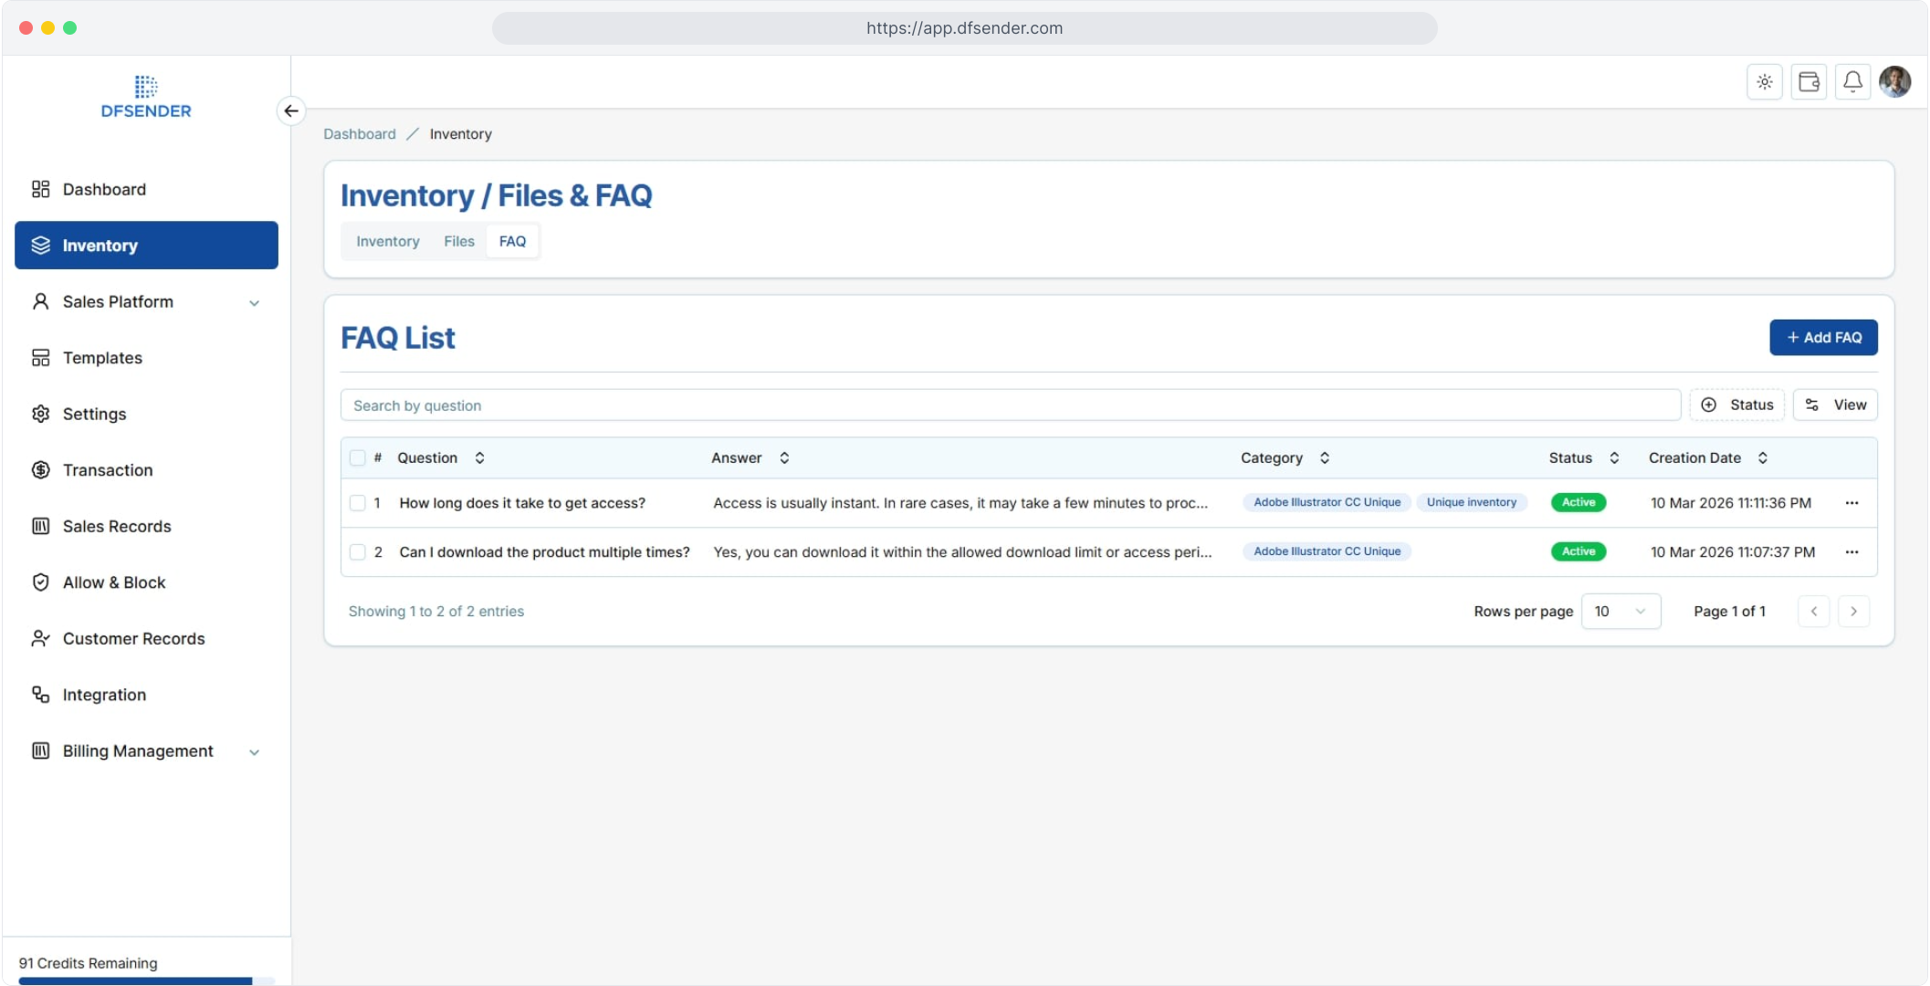Toggle the light/dark theme sun icon
This screenshot has width=1930, height=986.
pyautogui.click(x=1764, y=82)
